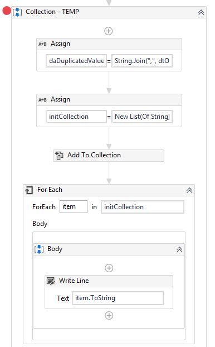Click the Add To Collection icon
The height and width of the screenshot is (347, 215).
click(x=59, y=155)
